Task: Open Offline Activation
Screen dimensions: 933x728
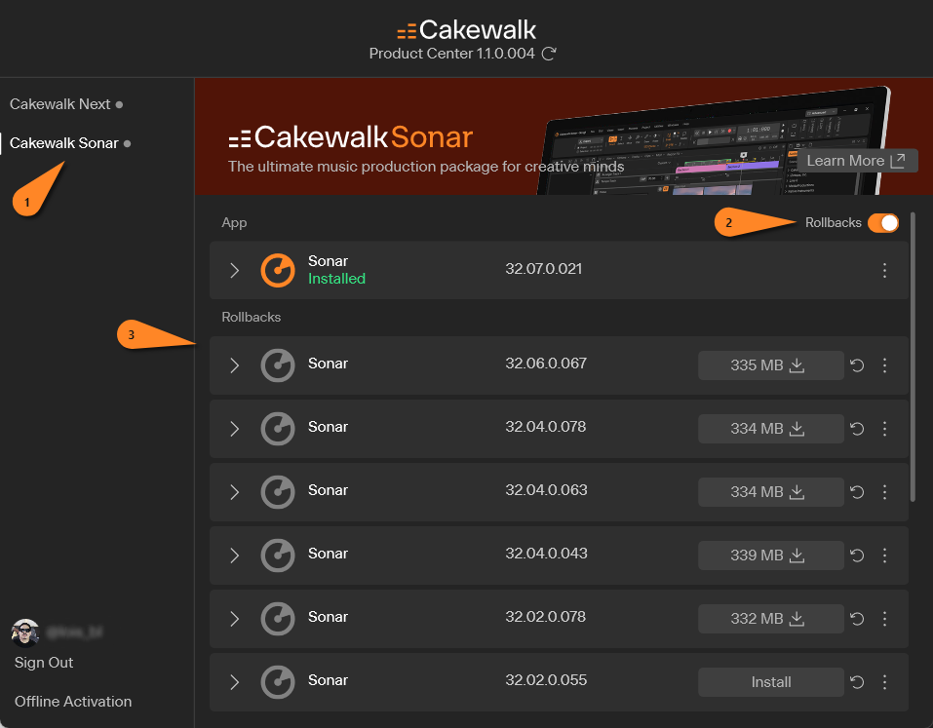Action: click(x=73, y=702)
